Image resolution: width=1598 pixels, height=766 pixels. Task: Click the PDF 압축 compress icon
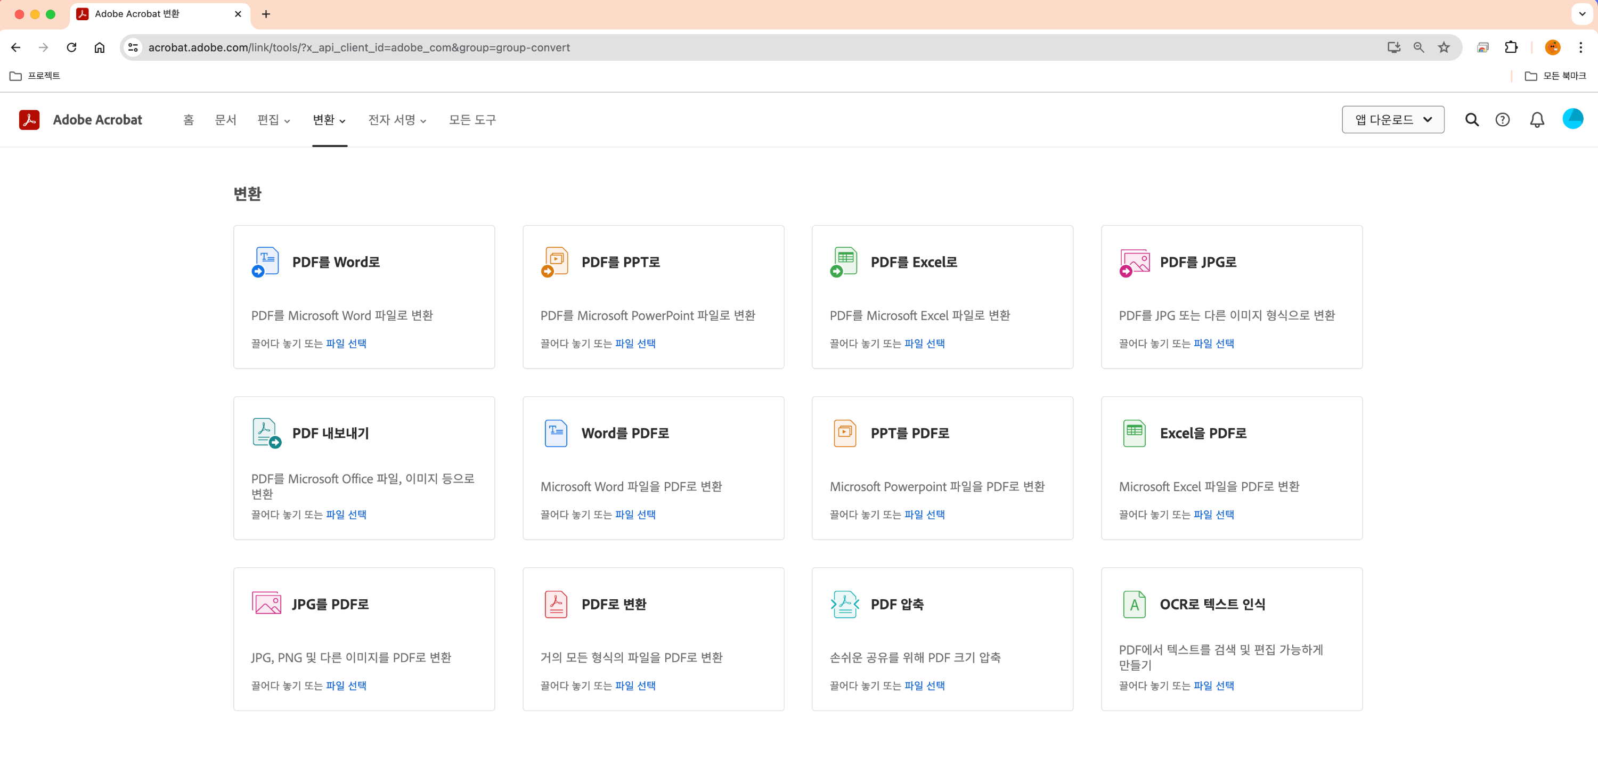pos(844,604)
